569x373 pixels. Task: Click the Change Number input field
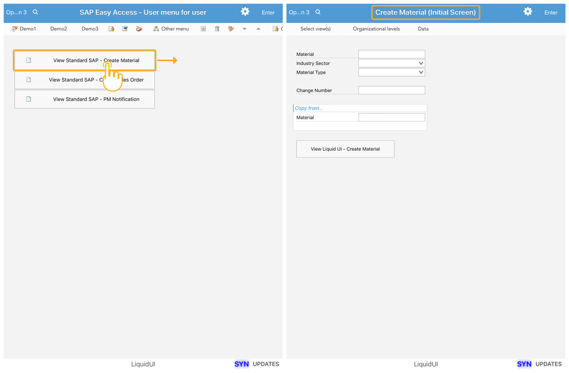(x=392, y=91)
